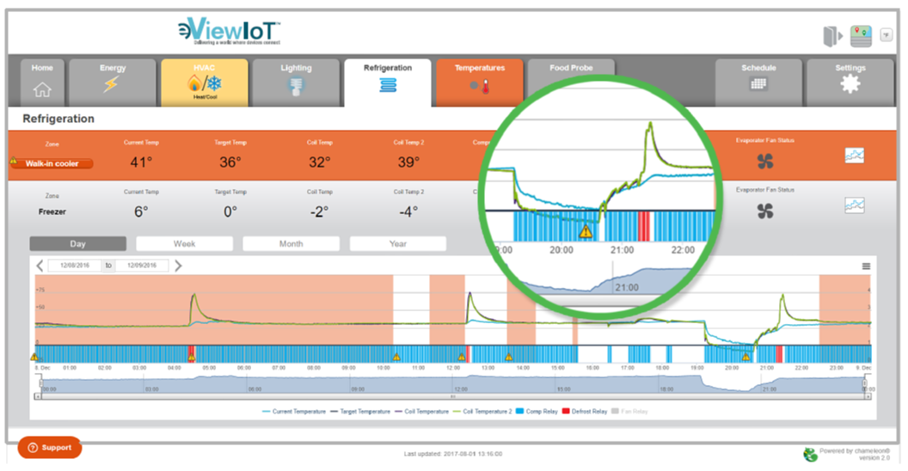The height and width of the screenshot is (471, 908).
Task: Open the Settings gear tab
Action: (850, 82)
